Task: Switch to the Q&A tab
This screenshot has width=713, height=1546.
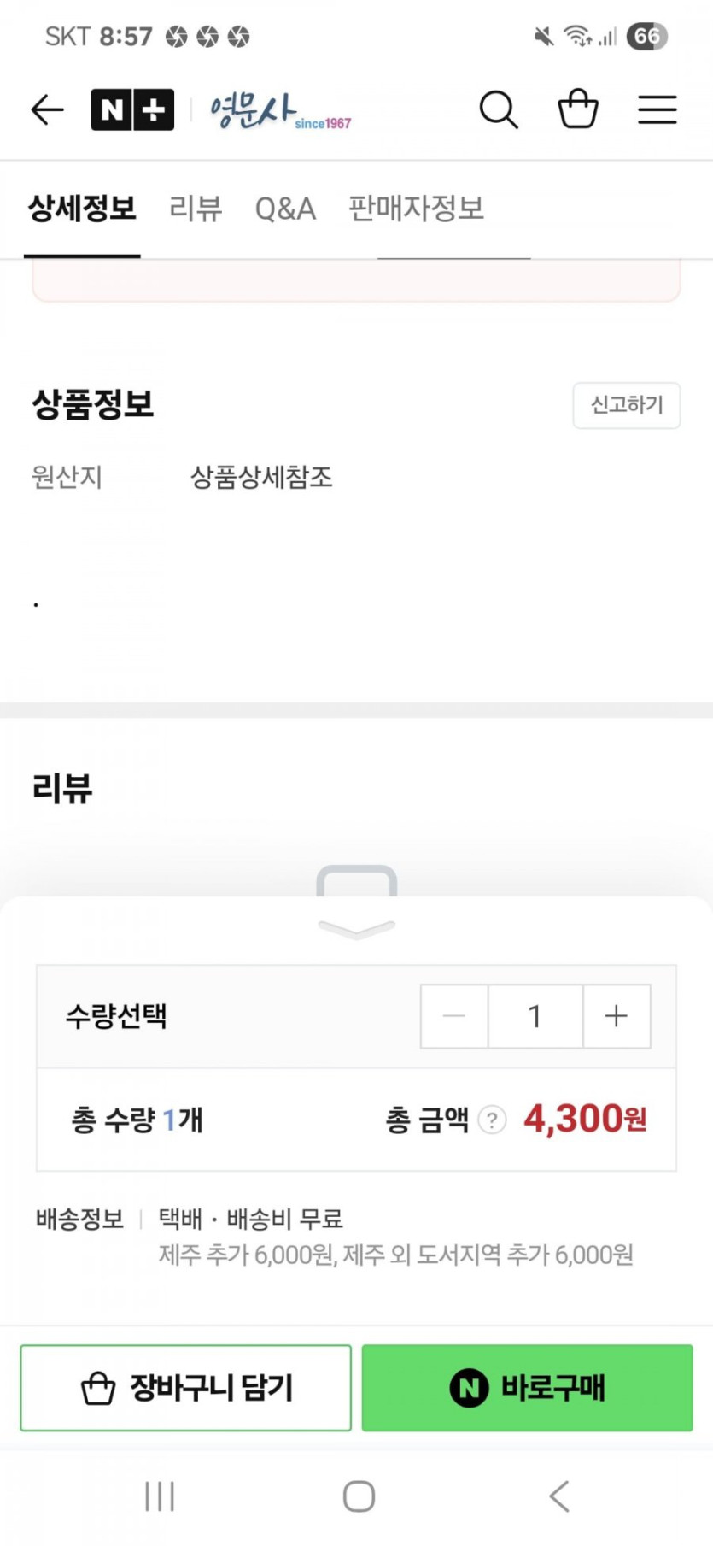Action: coord(285,209)
